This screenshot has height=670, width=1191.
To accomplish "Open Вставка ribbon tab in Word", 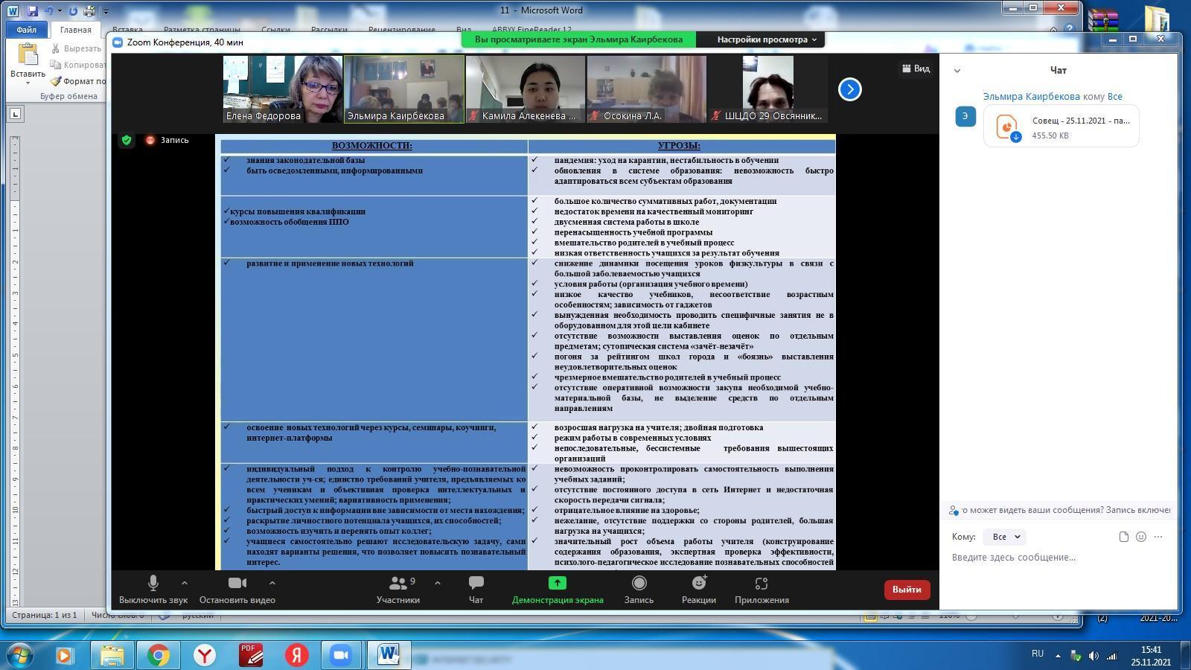I will click(x=127, y=30).
